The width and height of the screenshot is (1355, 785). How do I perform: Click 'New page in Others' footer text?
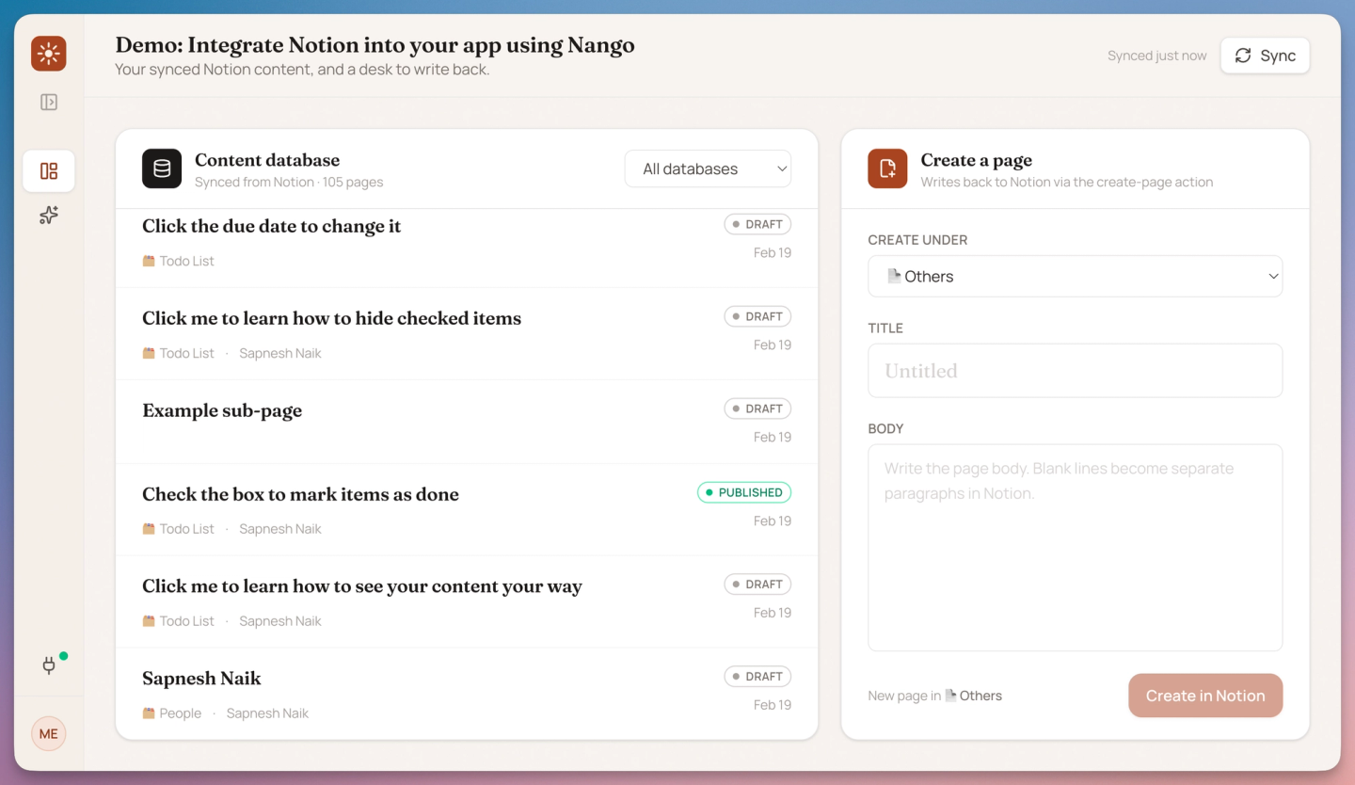pyautogui.click(x=934, y=696)
